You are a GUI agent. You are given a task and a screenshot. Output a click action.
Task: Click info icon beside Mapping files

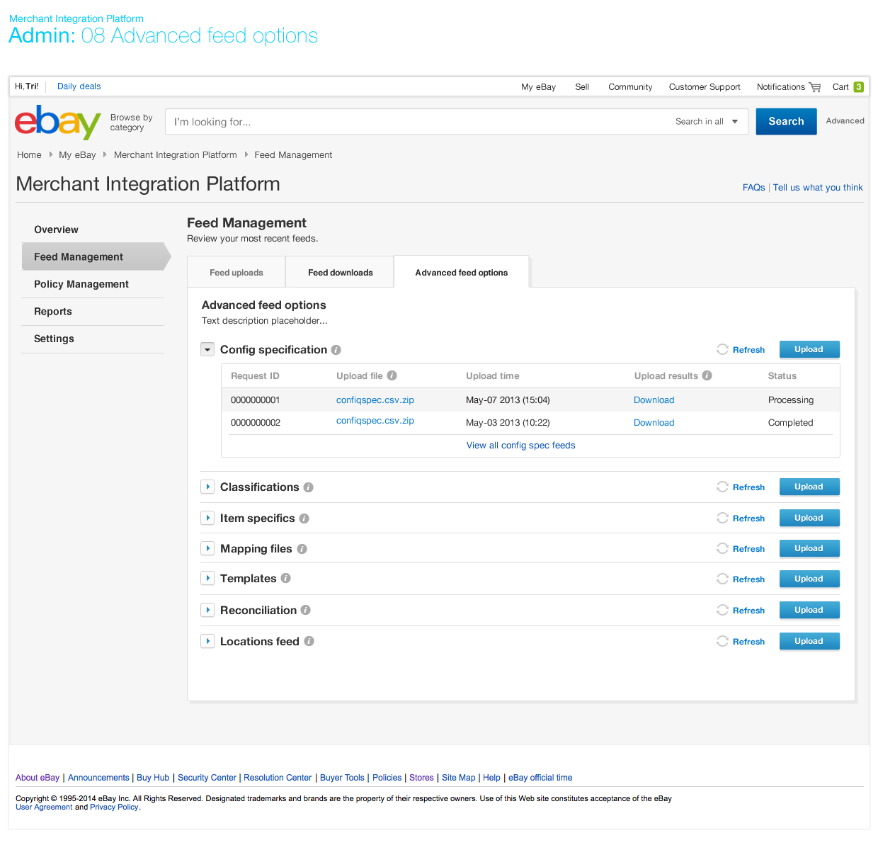[x=302, y=549]
